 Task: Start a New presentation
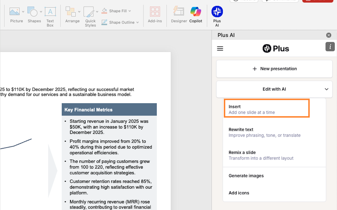point(274,69)
